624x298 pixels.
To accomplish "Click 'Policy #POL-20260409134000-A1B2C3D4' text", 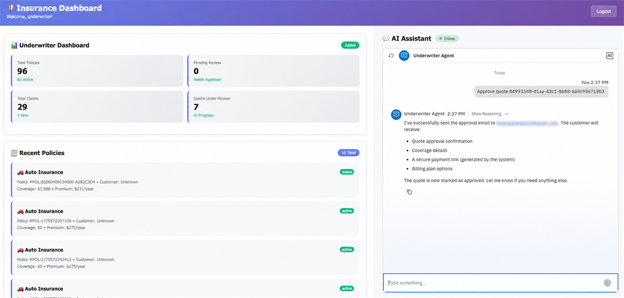I will [57, 182].
